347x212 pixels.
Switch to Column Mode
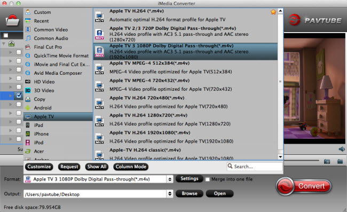[x=131, y=167]
